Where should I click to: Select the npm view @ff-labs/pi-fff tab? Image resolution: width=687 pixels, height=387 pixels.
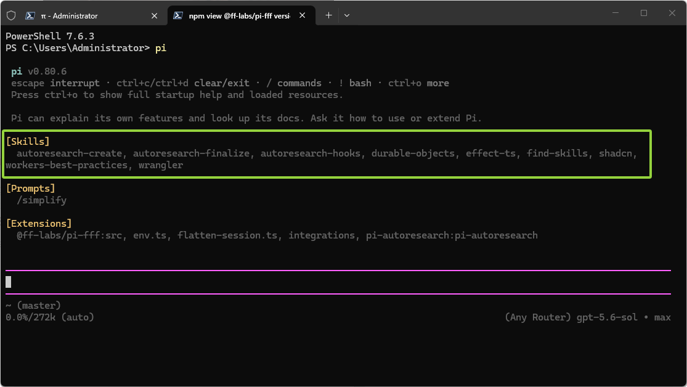239,16
